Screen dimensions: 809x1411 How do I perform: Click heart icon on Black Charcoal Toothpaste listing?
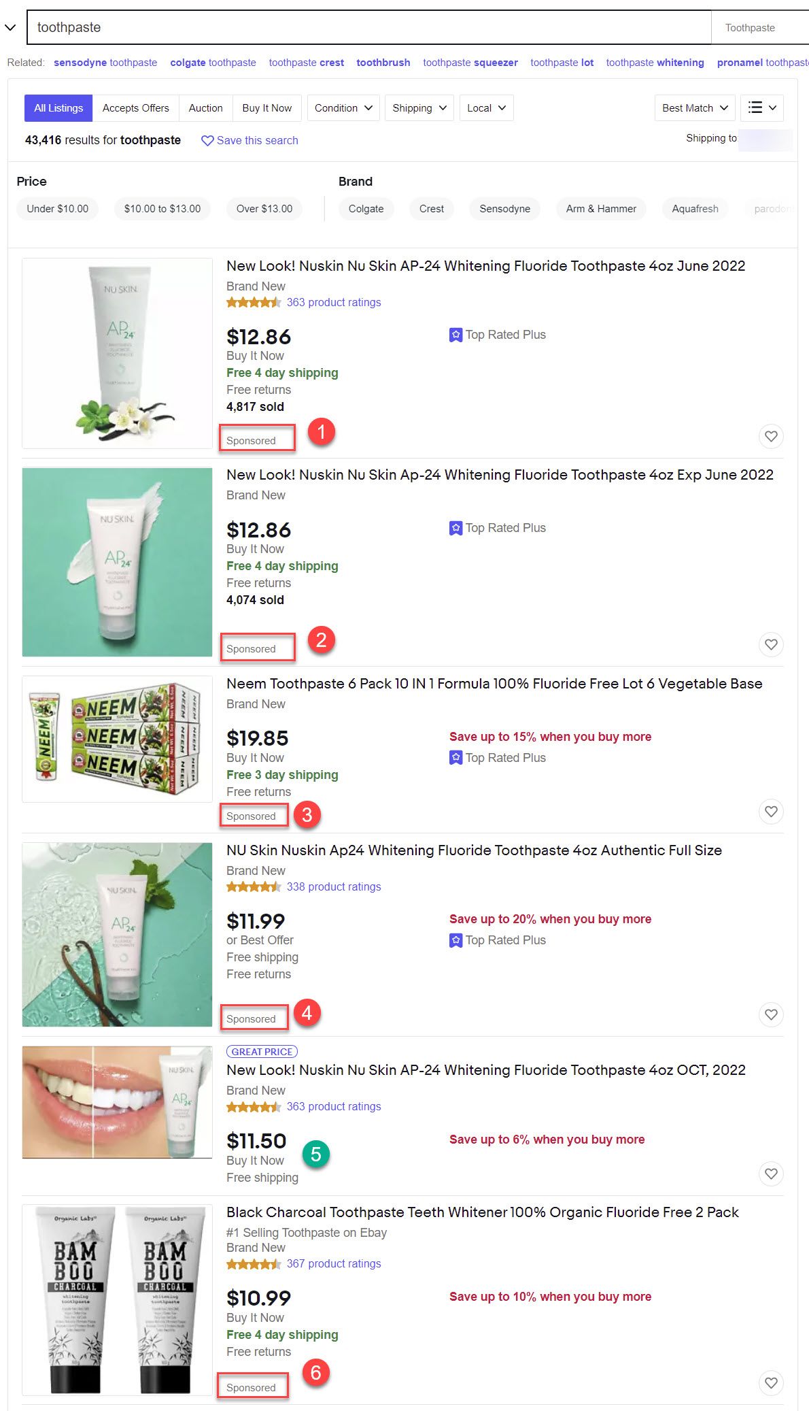(x=771, y=1382)
